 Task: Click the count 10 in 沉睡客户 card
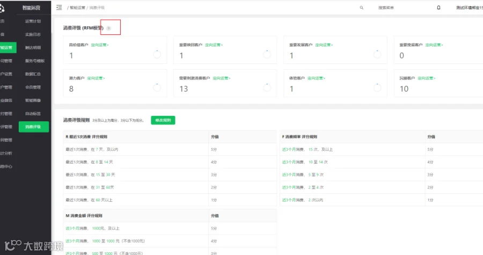tap(404, 89)
